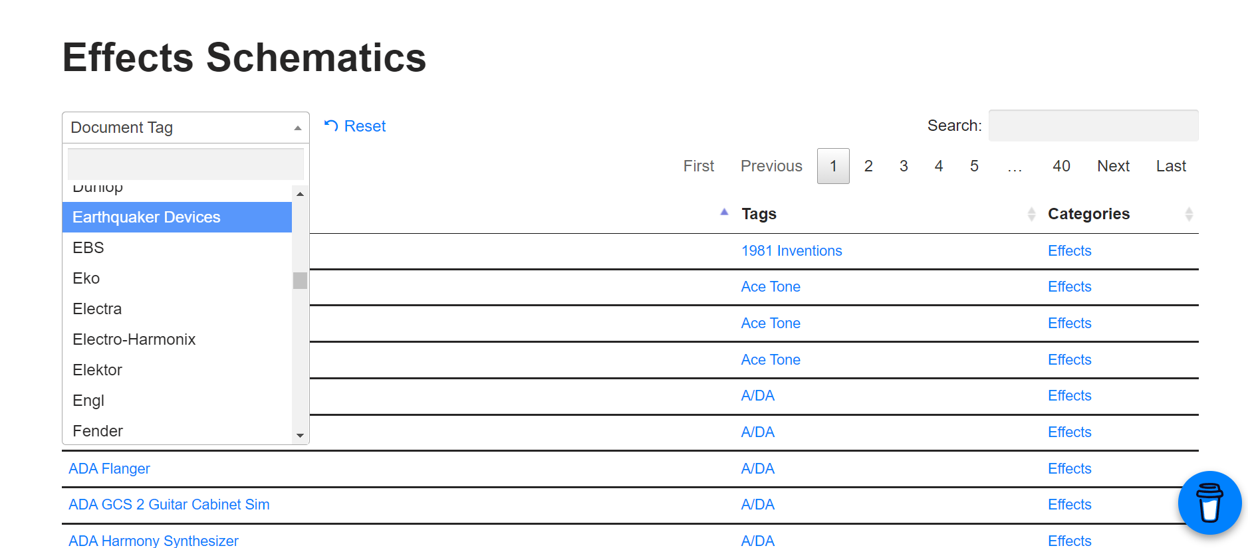Pick Fender from the tag options
The image size is (1248, 548).
coord(177,431)
